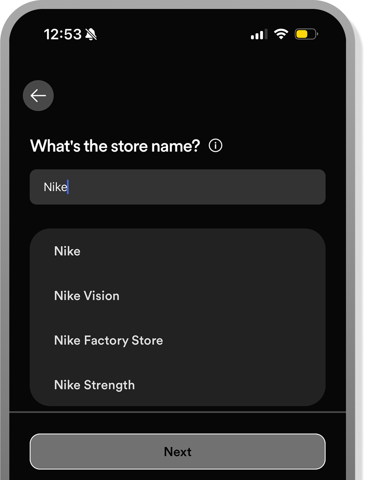Select Nike Strength from the list

(x=94, y=385)
